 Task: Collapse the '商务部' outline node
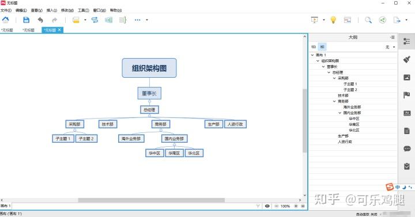coord(334,101)
